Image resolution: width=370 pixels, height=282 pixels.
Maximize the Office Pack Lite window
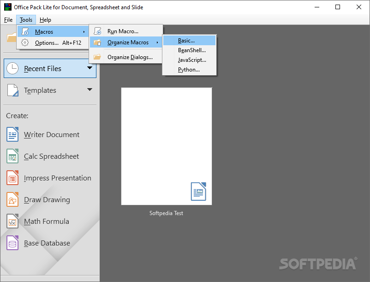[338, 7]
